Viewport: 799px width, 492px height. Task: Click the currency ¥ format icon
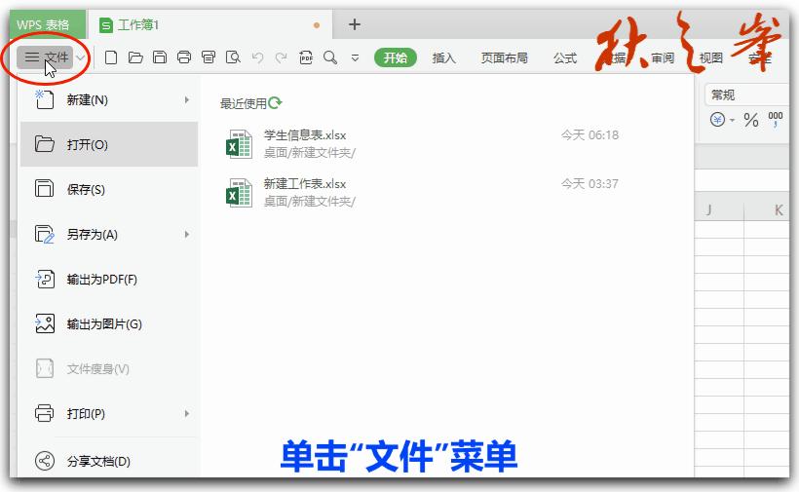point(717,120)
